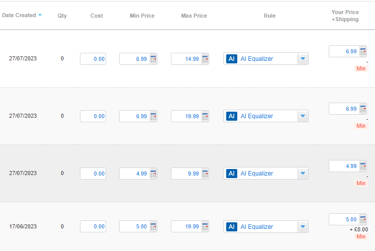
Task: Click red Min label in 17/06/2023 row
Action: [361, 236]
